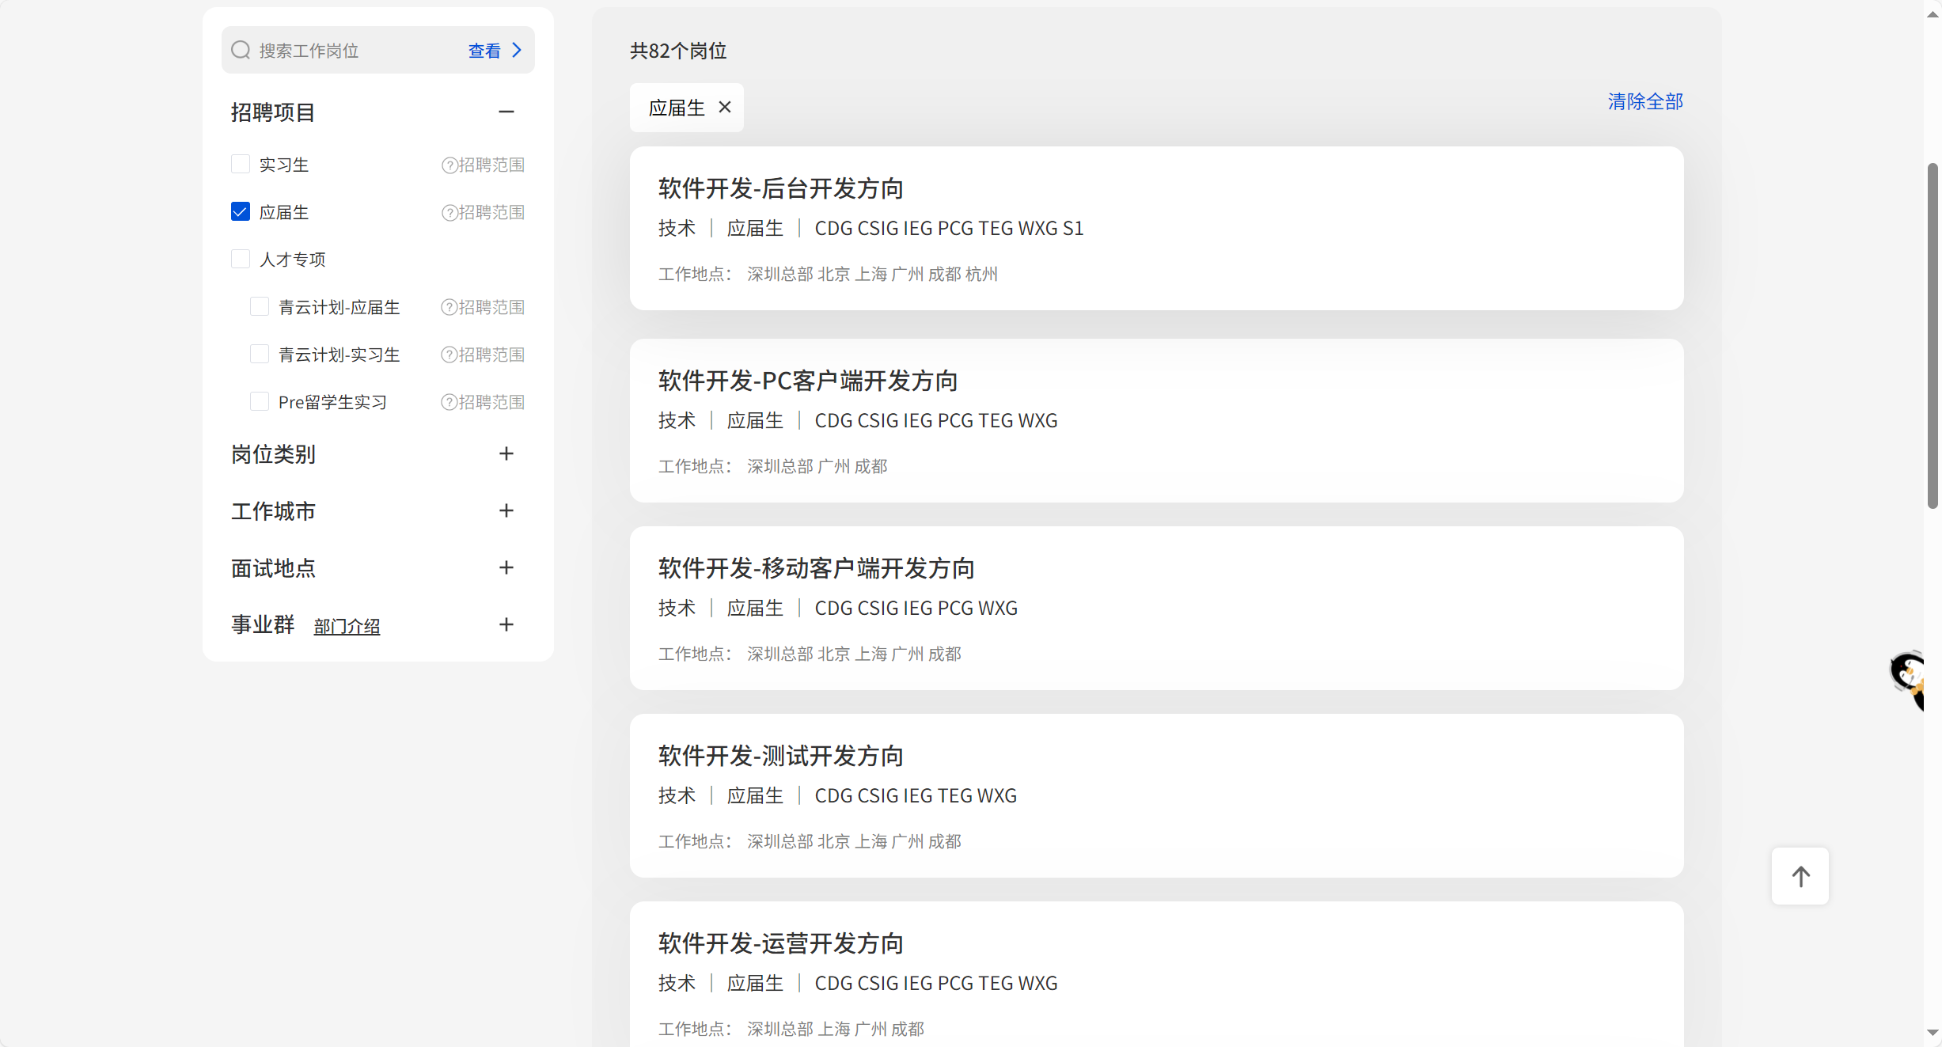Uncheck the 应届生 checkbox

click(241, 211)
